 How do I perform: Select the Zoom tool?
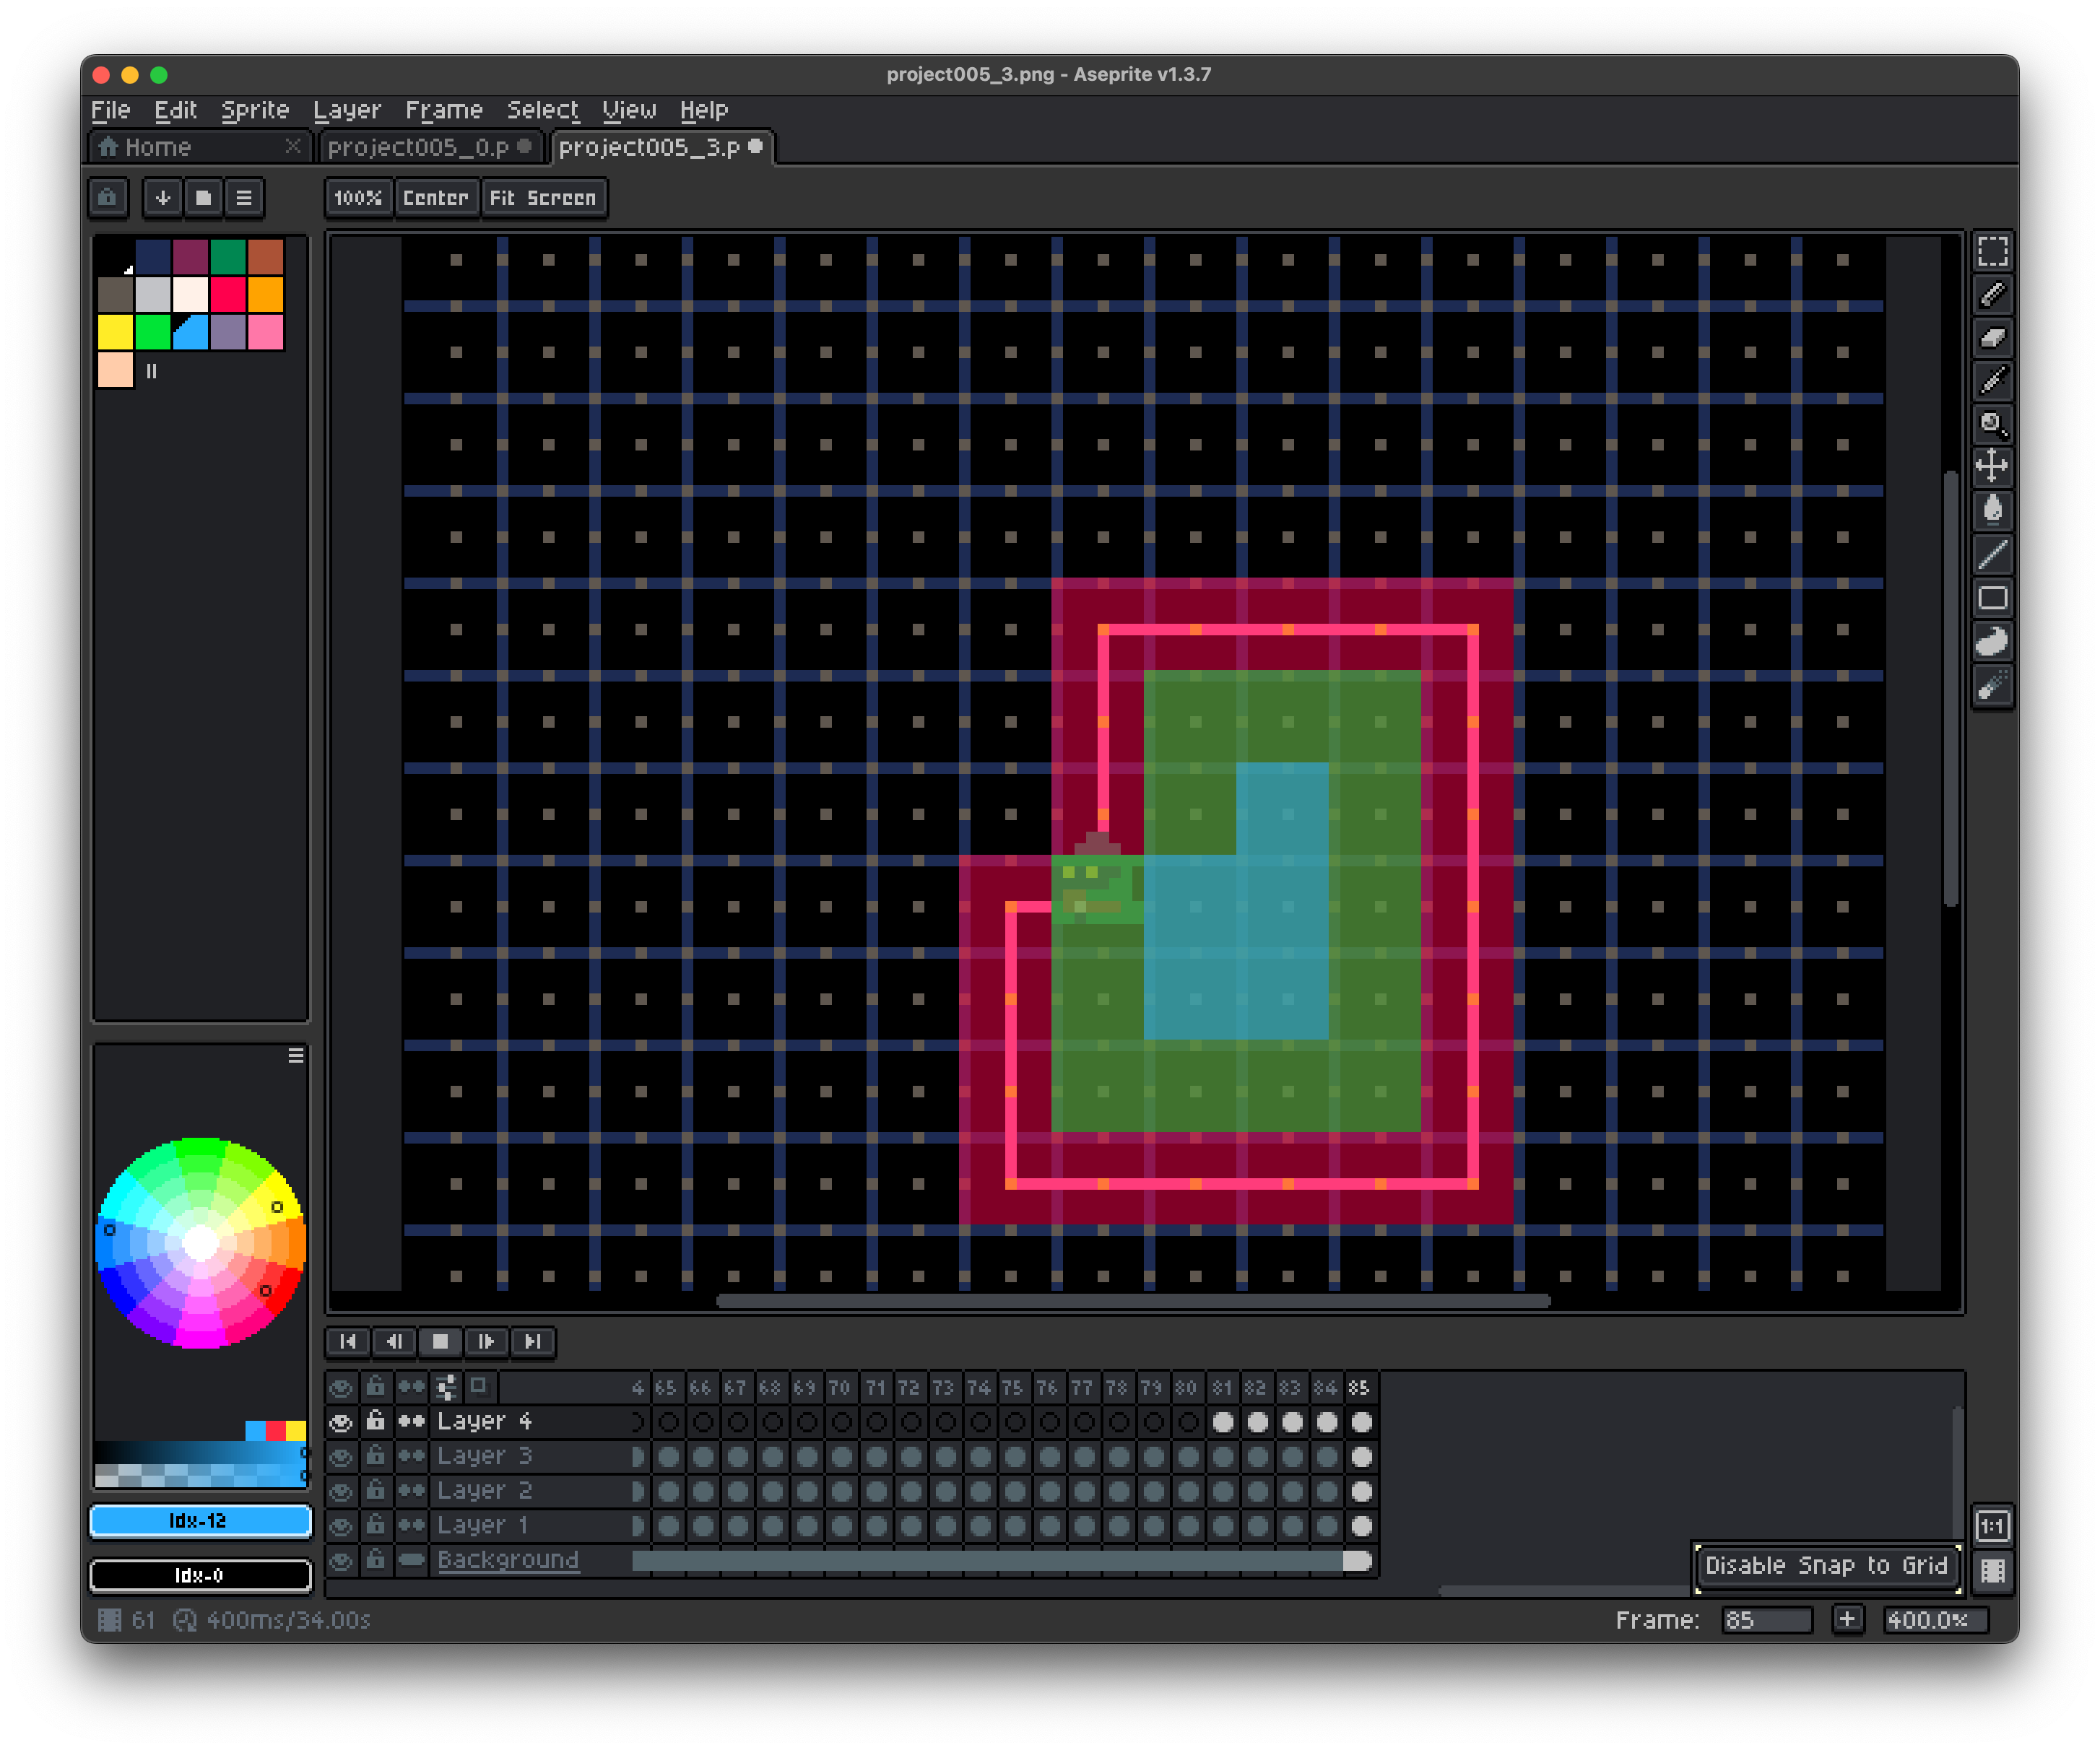pos(1992,424)
